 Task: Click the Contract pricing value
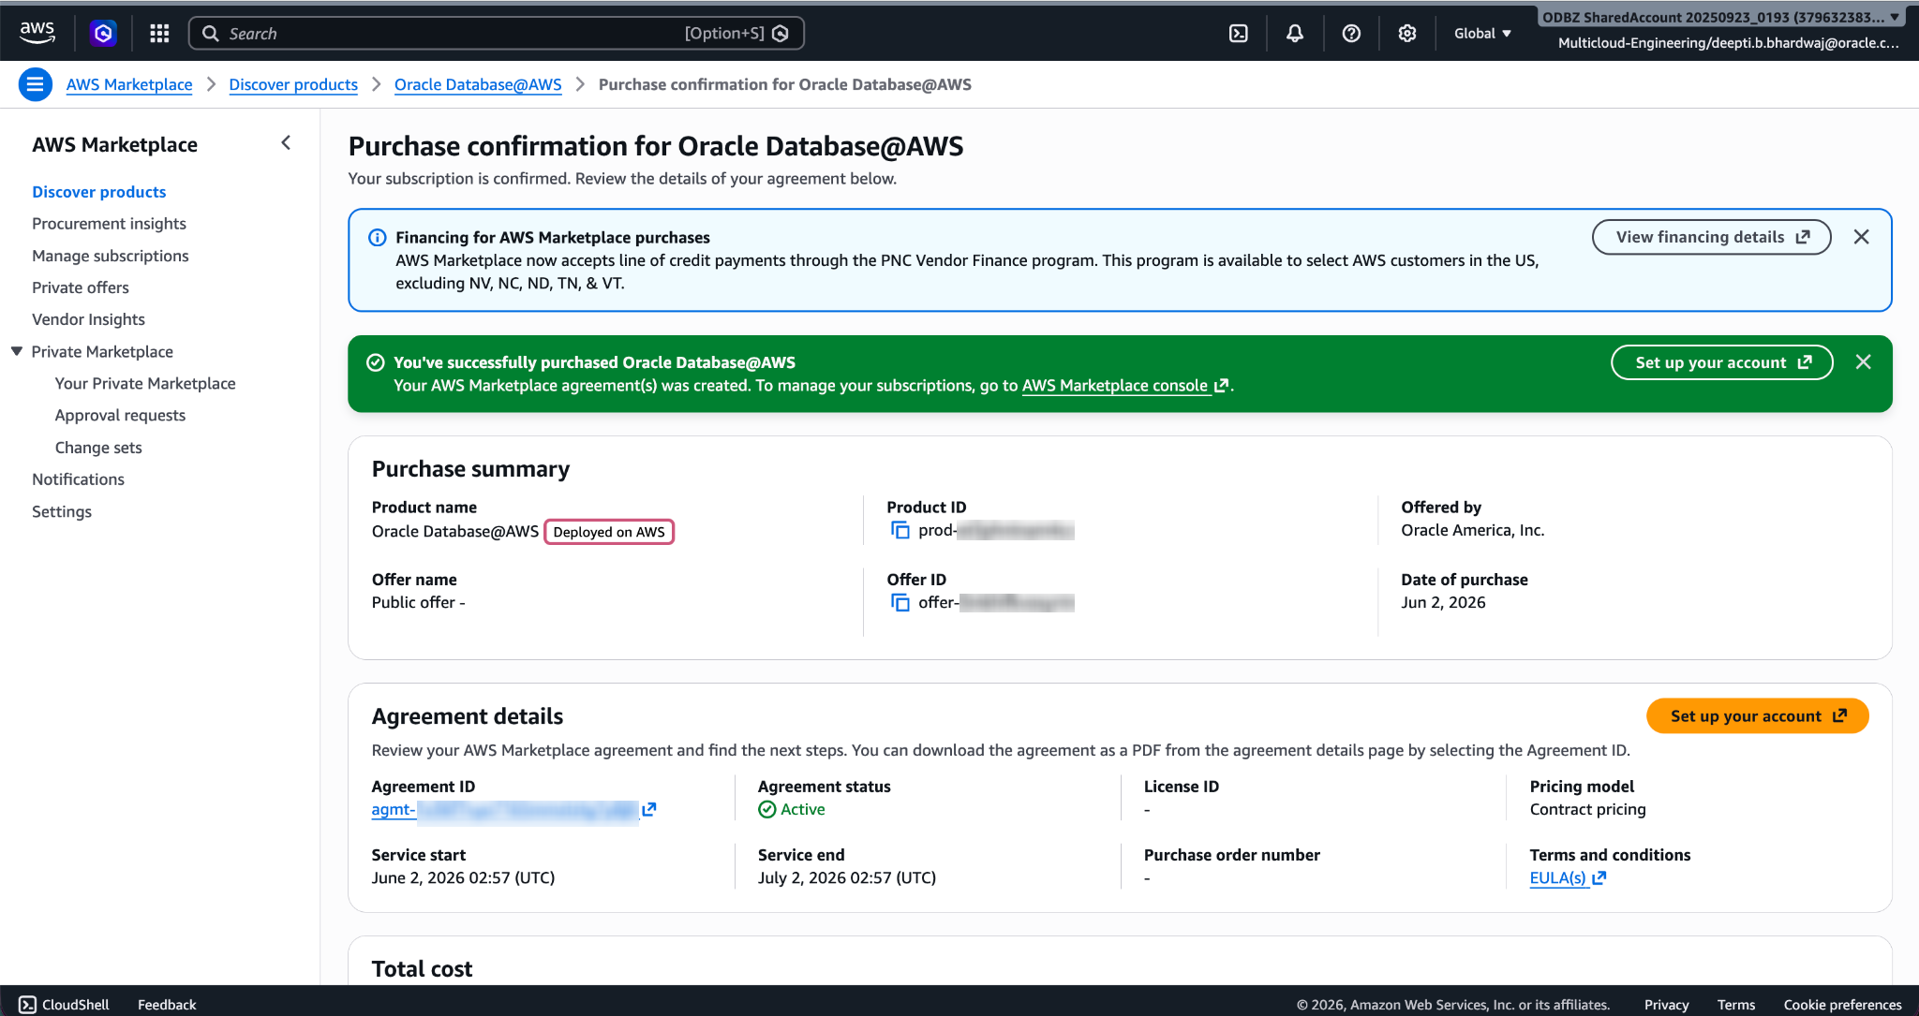(x=1587, y=809)
